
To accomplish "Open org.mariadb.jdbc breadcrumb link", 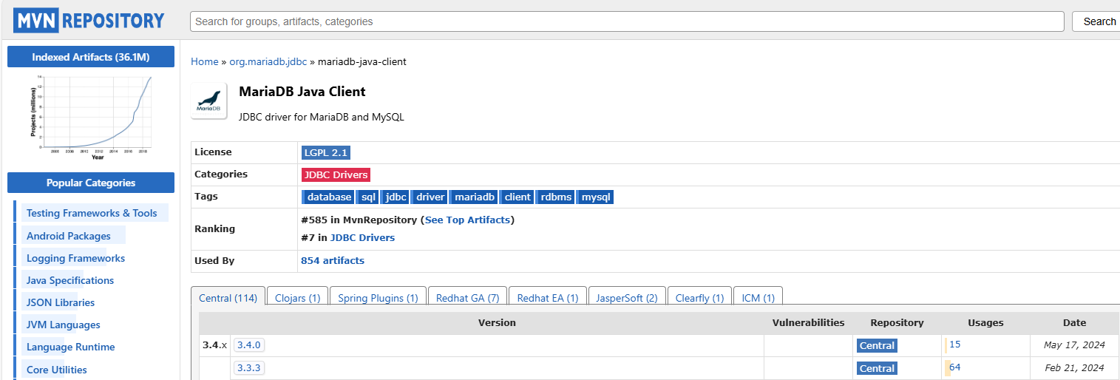I will [x=268, y=61].
